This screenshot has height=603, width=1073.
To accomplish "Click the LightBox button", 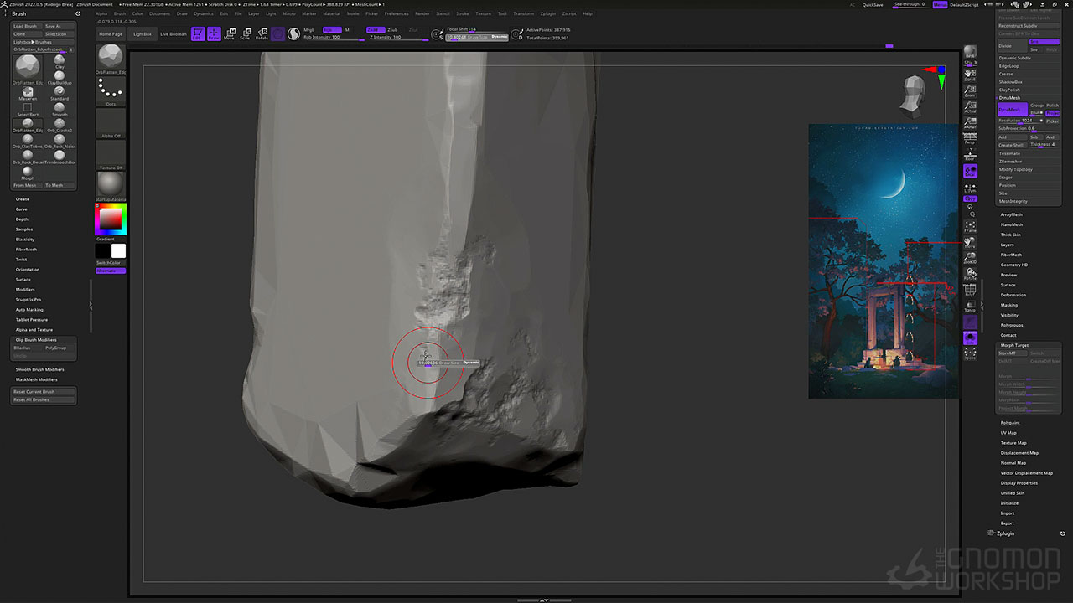I will pyautogui.click(x=143, y=34).
